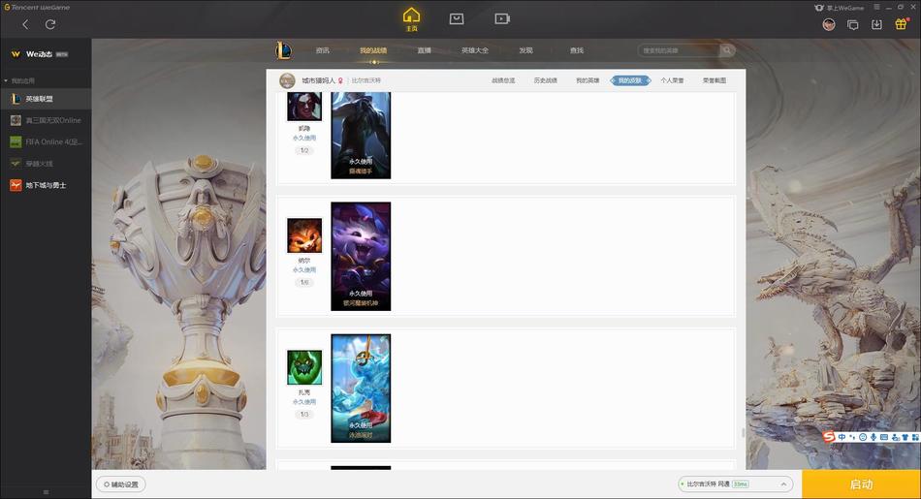Click Kai'Sa champion portrait icon
The image size is (921, 499).
tap(304, 107)
